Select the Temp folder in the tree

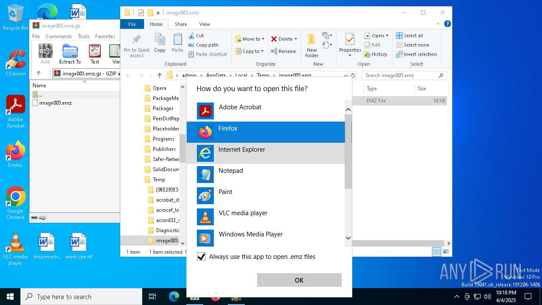(155, 180)
